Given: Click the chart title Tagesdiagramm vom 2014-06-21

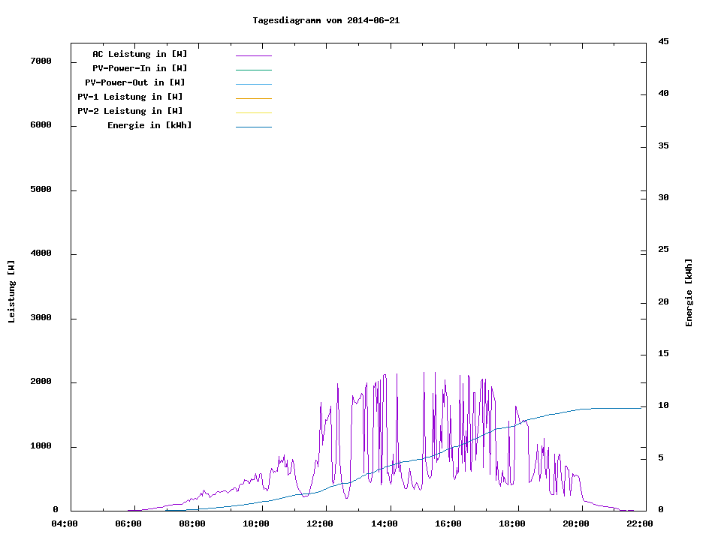Looking at the screenshot, I should click(x=326, y=20).
